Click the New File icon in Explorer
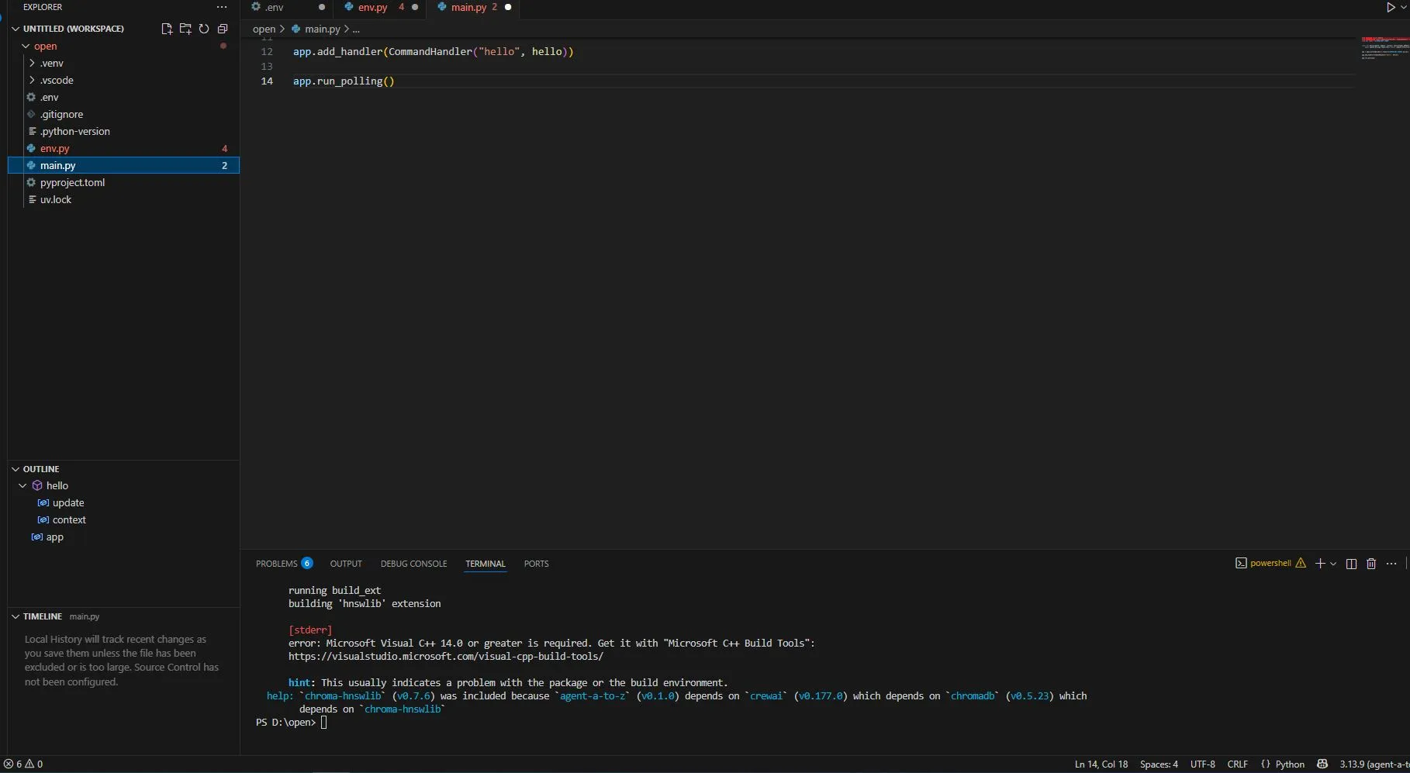The height and width of the screenshot is (773, 1410). pos(167,29)
